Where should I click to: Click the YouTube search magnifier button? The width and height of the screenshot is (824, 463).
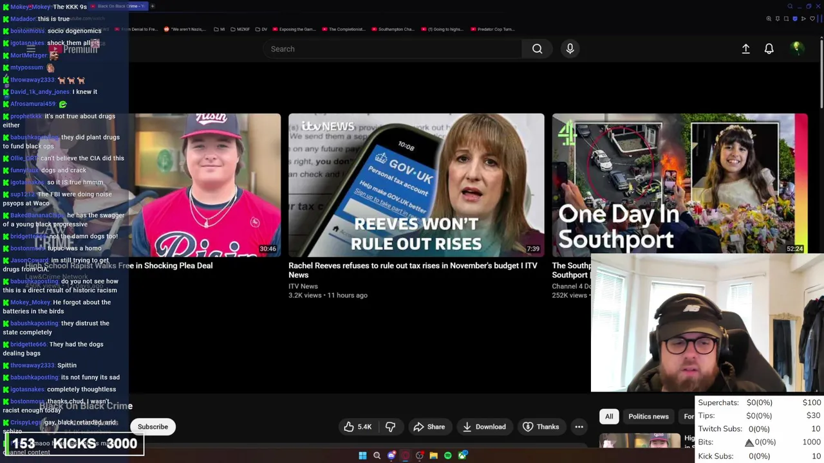pos(537,49)
